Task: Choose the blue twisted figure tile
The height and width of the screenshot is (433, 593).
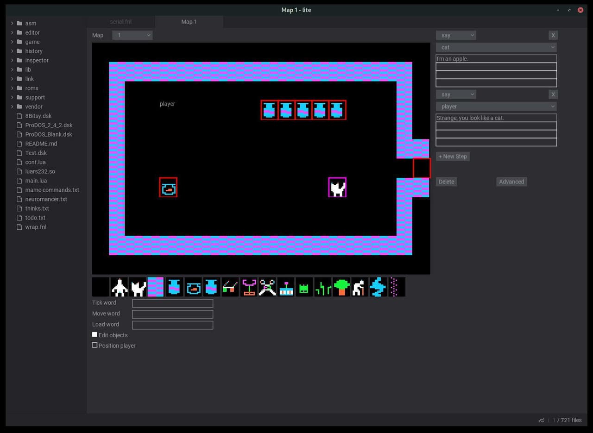Action: tap(379, 287)
